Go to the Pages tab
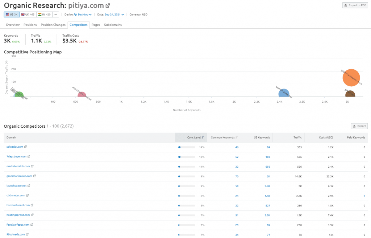 tap(96, 25)
